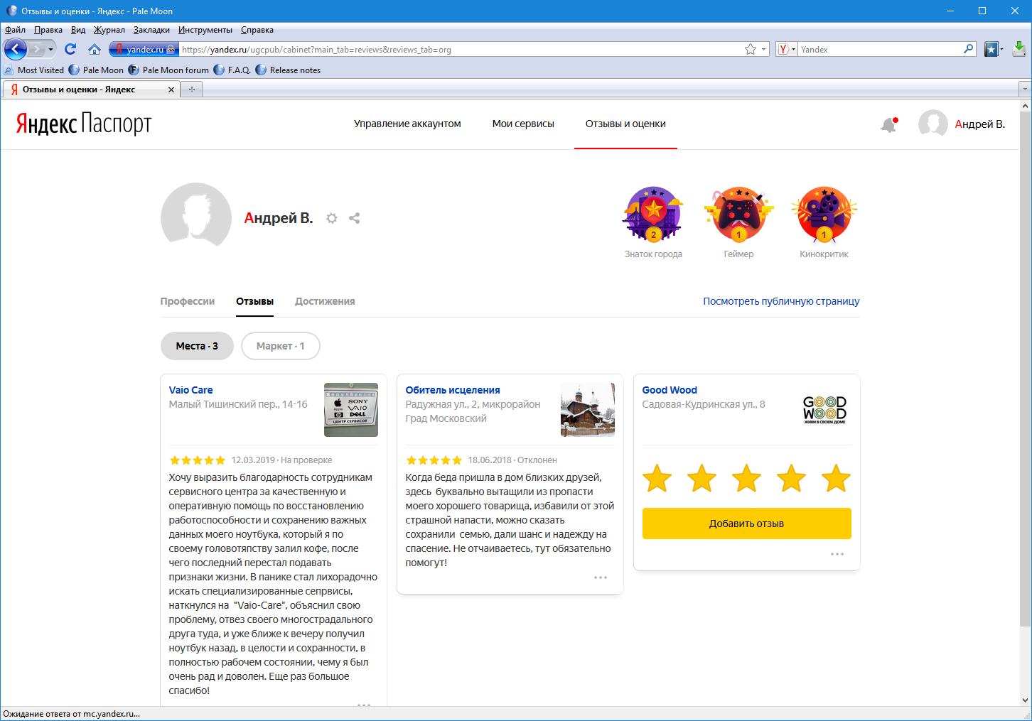Open the Посмотреть публичную страницу link
Screen dimensions: 1032x721
point(781,301)
